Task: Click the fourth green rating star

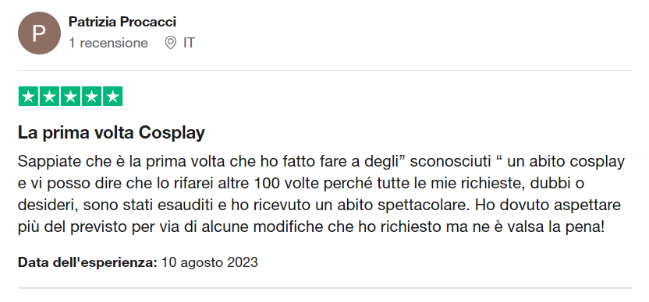Action: coord(91,97)
